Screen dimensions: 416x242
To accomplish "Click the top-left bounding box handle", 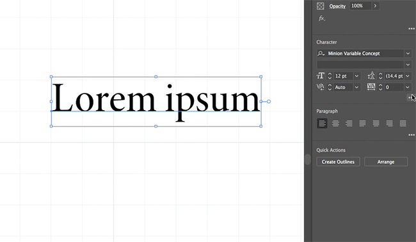I will (51, 77).
